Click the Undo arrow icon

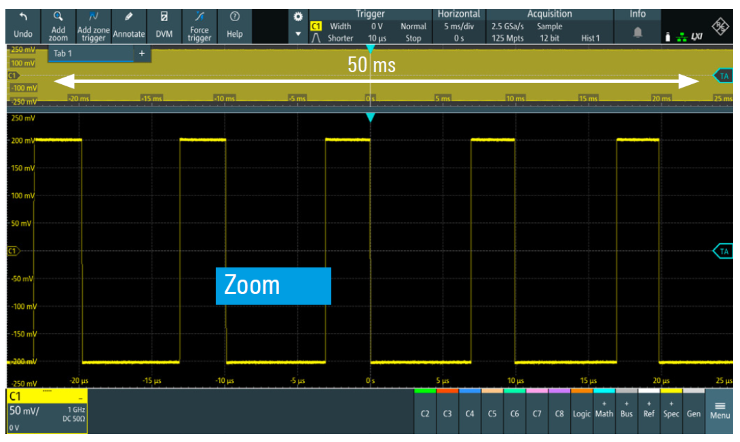tap(23, 17)
